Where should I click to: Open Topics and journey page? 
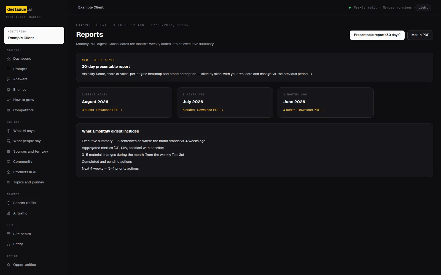point(34,182)
